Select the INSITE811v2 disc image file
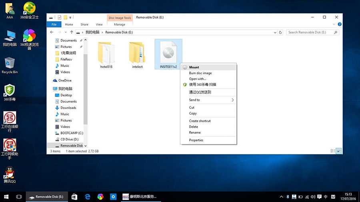This screenshot has width=360, height=202. pyautogui.click(x=168, y=54)
